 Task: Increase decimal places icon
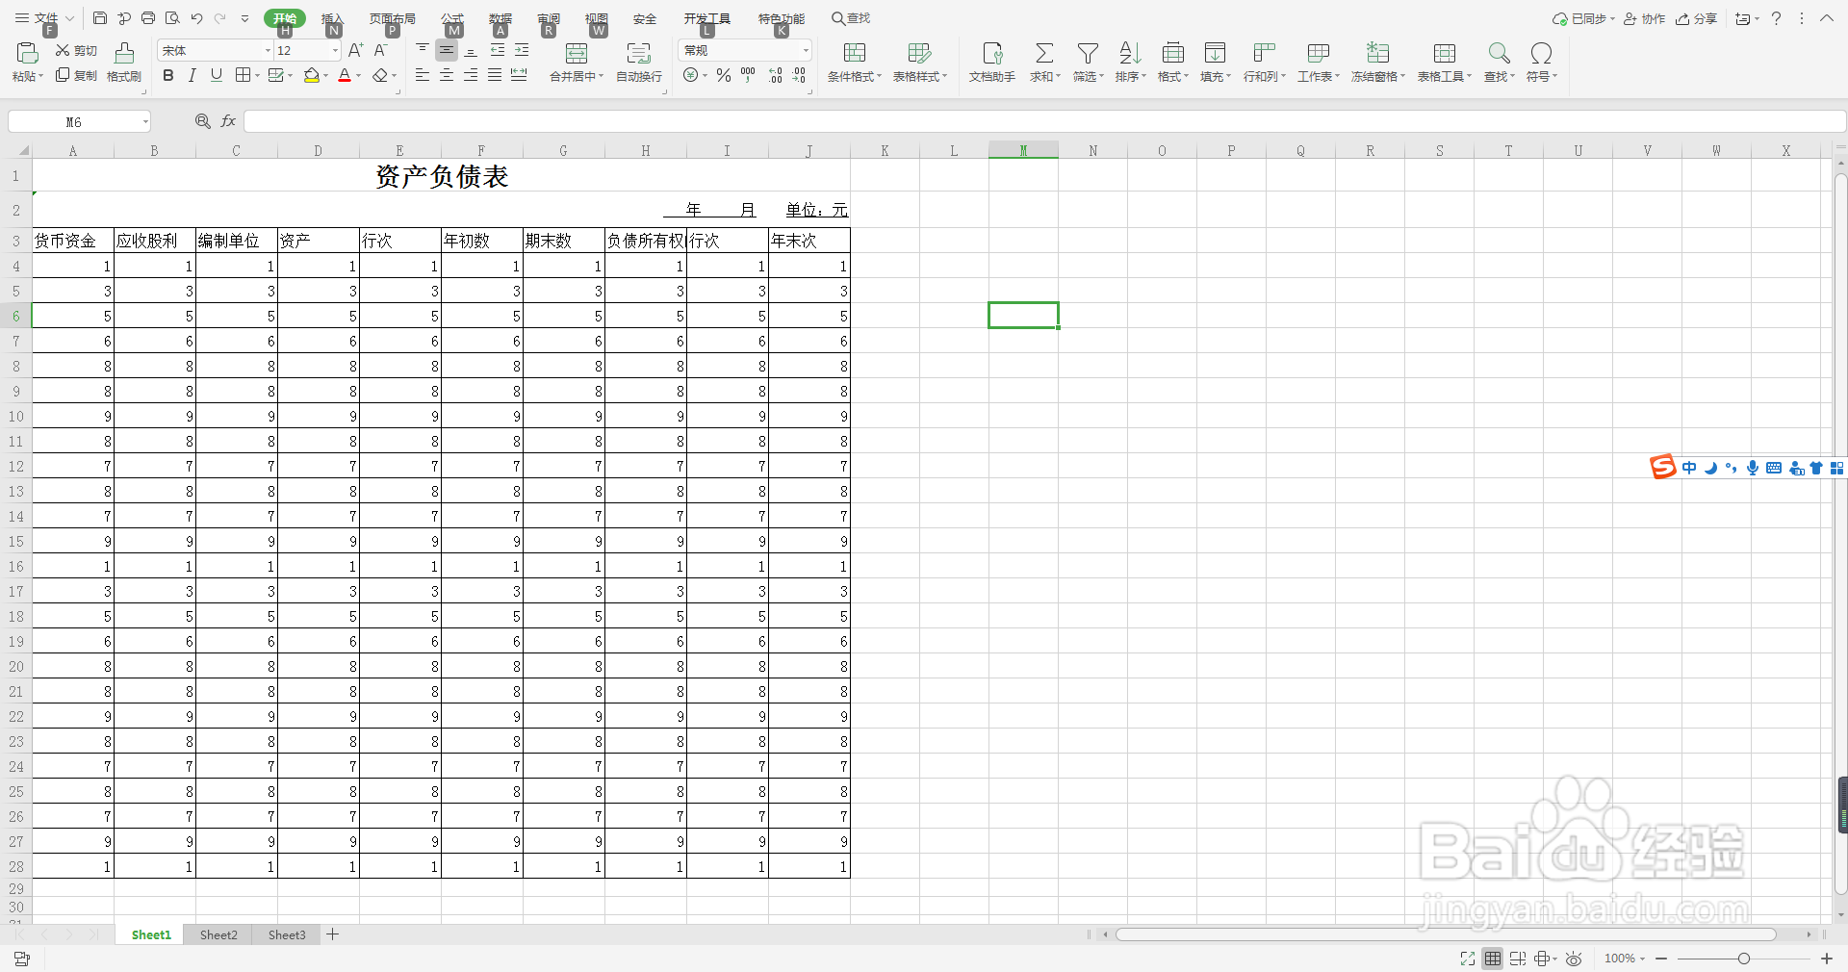click(776, 75)
